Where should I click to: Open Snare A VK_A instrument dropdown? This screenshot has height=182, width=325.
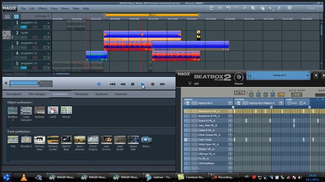tap(230, 121)
